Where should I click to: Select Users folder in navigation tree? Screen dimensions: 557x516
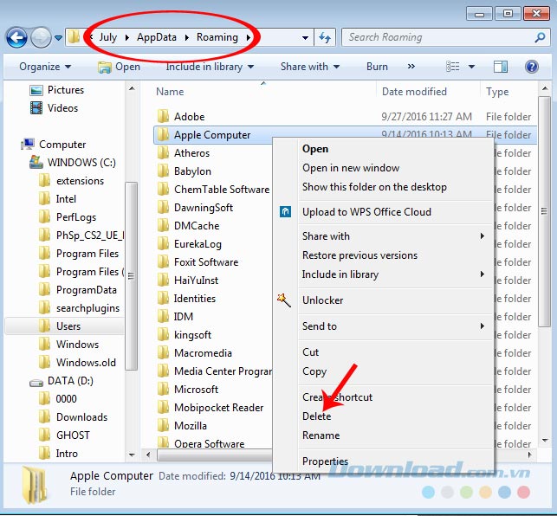[68, 326]
